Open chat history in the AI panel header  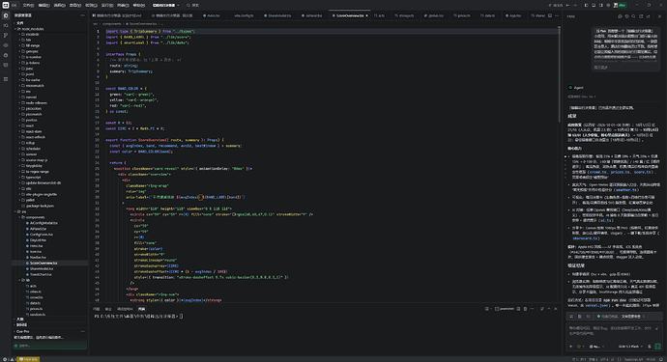626,16
